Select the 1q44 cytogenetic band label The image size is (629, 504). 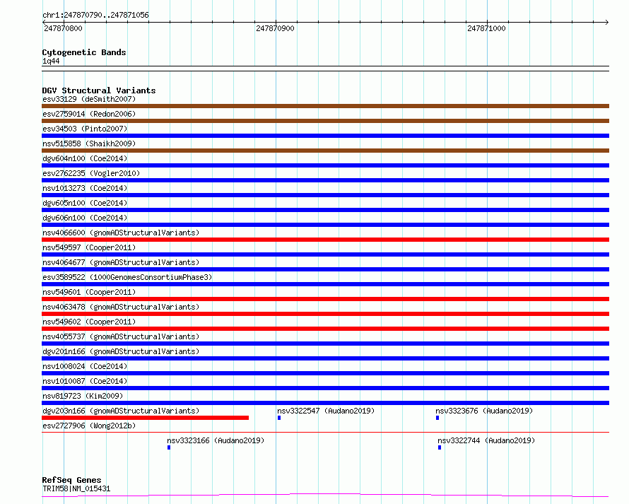coord(51,61)
